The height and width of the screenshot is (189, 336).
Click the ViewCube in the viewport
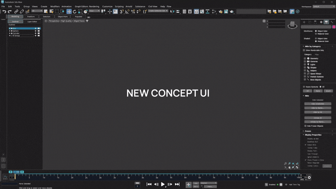click(292, 25)
